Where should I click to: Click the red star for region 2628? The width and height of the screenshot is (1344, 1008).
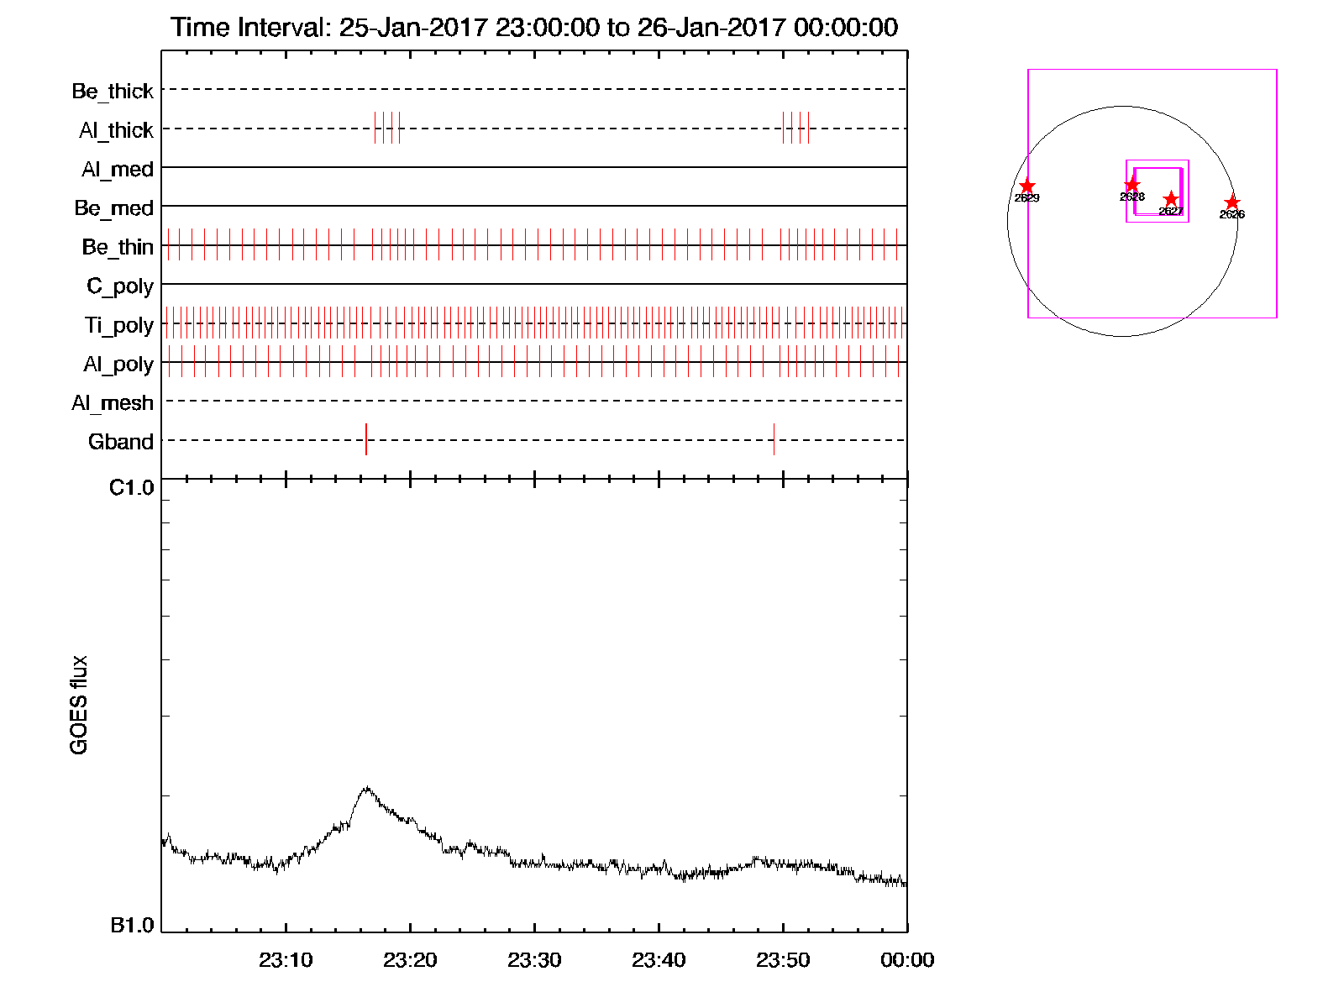tap(1131, 185)
